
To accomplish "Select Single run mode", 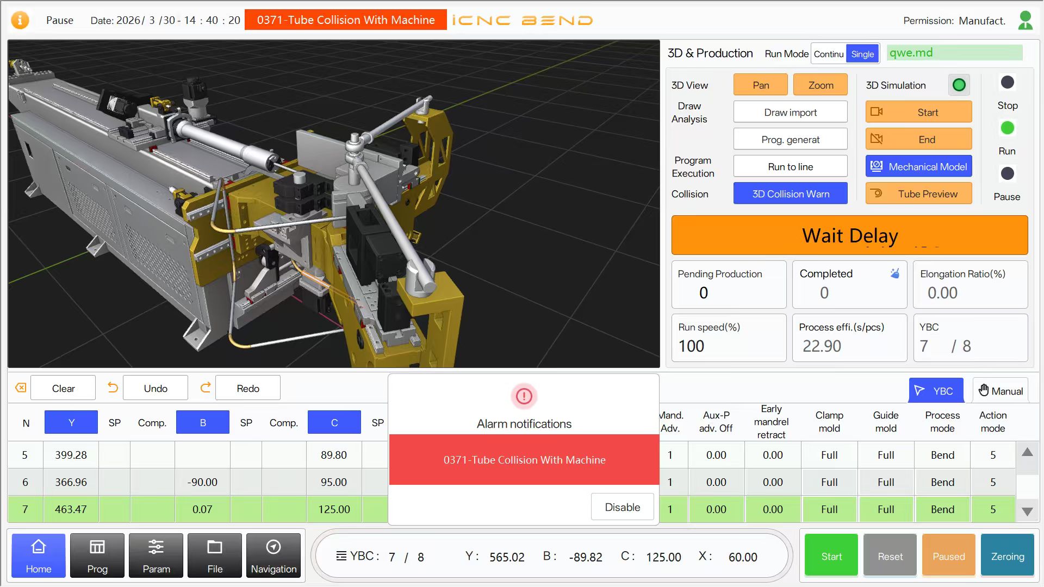I will coord(862,54).
